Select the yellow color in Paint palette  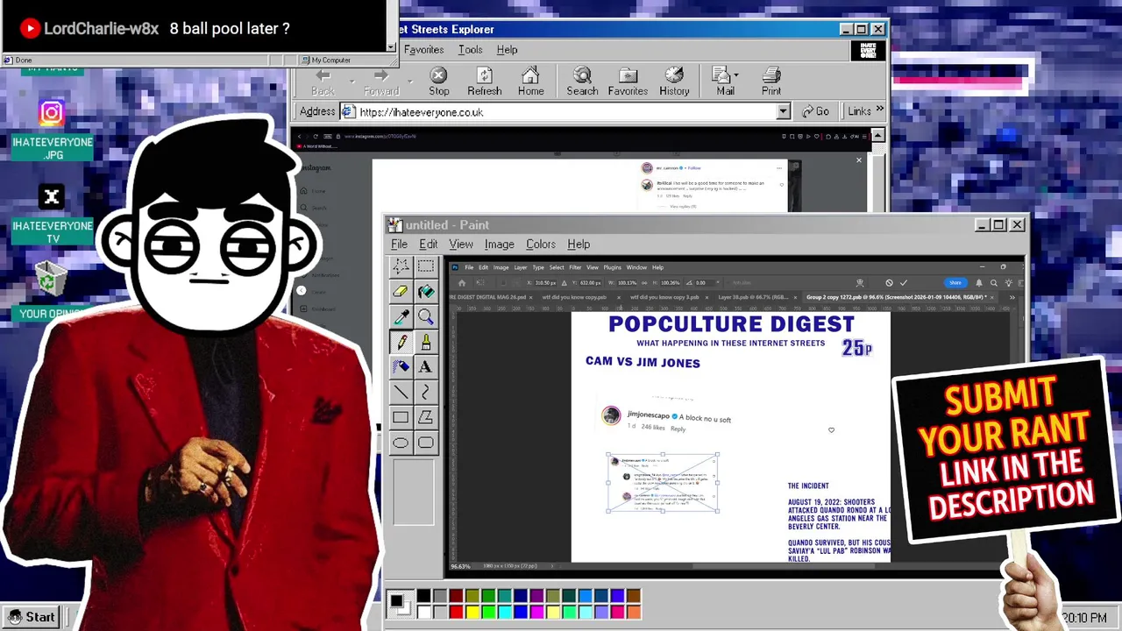click(x=472, y=611)
